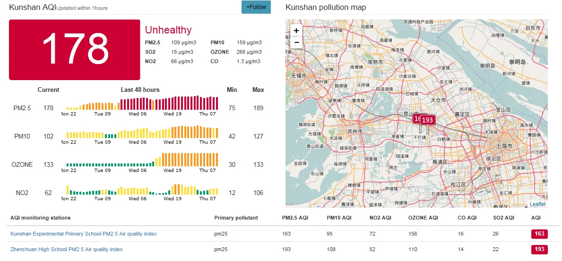Viewport: 562px width, 261px height.
Task: Zoom in on the pollution map
Action: pos(296,31)
